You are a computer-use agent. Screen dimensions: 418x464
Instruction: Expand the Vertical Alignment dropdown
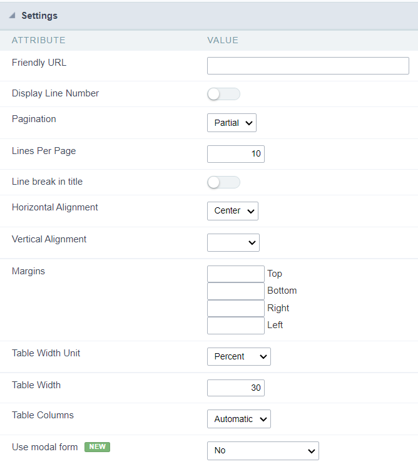[x=233, y=242]
